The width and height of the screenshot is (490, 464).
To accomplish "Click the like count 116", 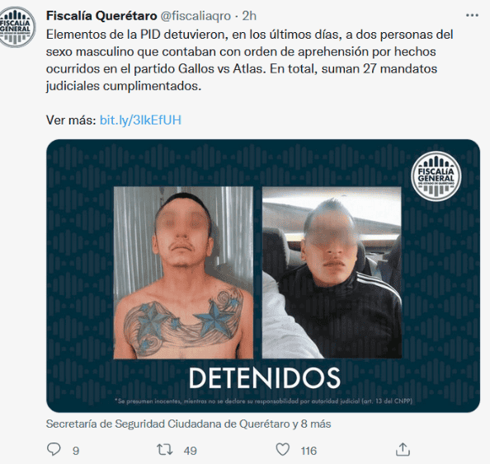I will (309, 451).
